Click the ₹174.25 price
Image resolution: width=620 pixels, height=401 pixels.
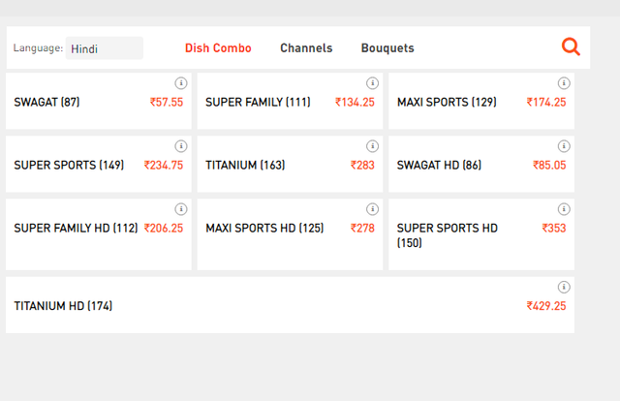tap(546, 102)
